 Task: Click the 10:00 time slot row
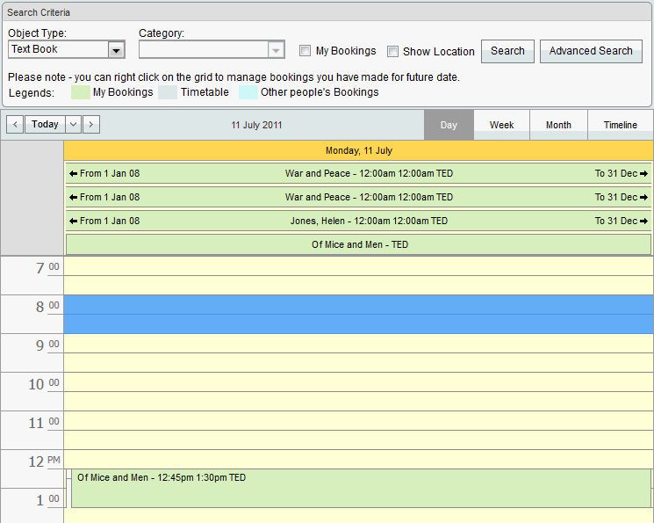click(359, 382)
